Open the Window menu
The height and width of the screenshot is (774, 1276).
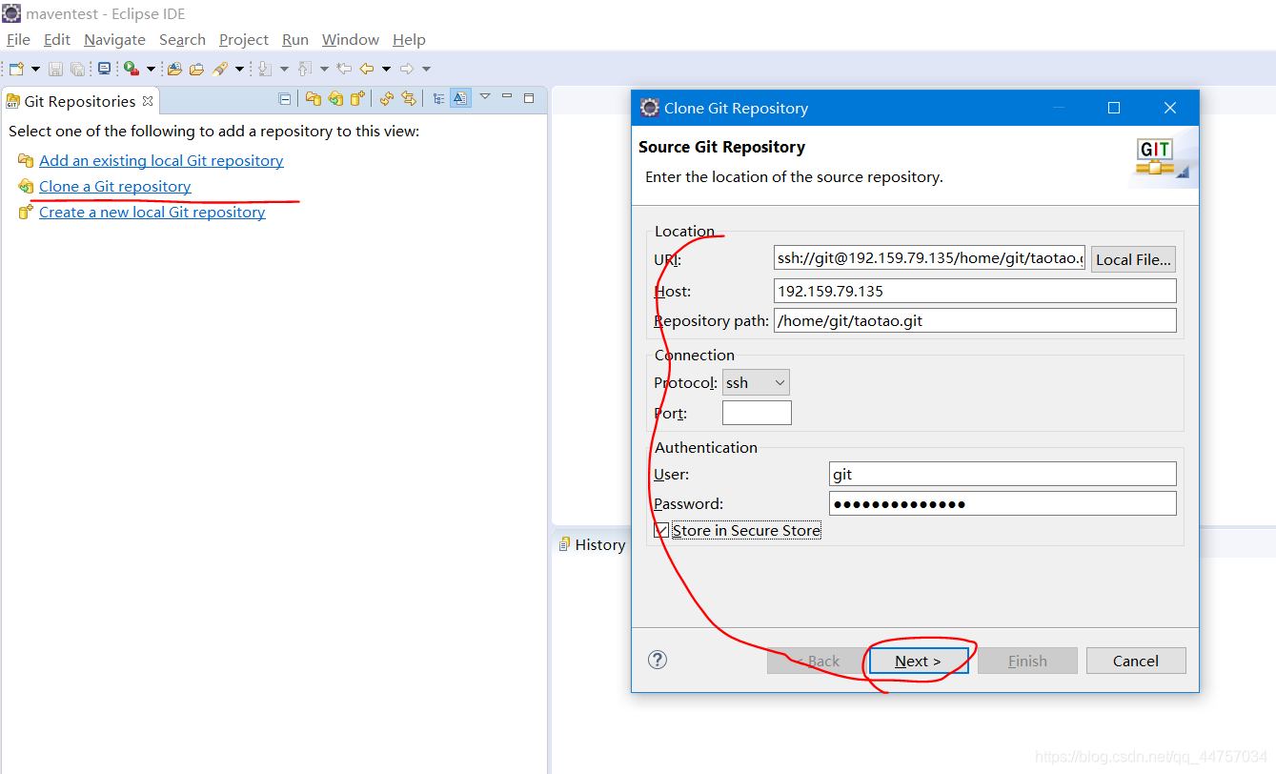(x=351, y=39)
